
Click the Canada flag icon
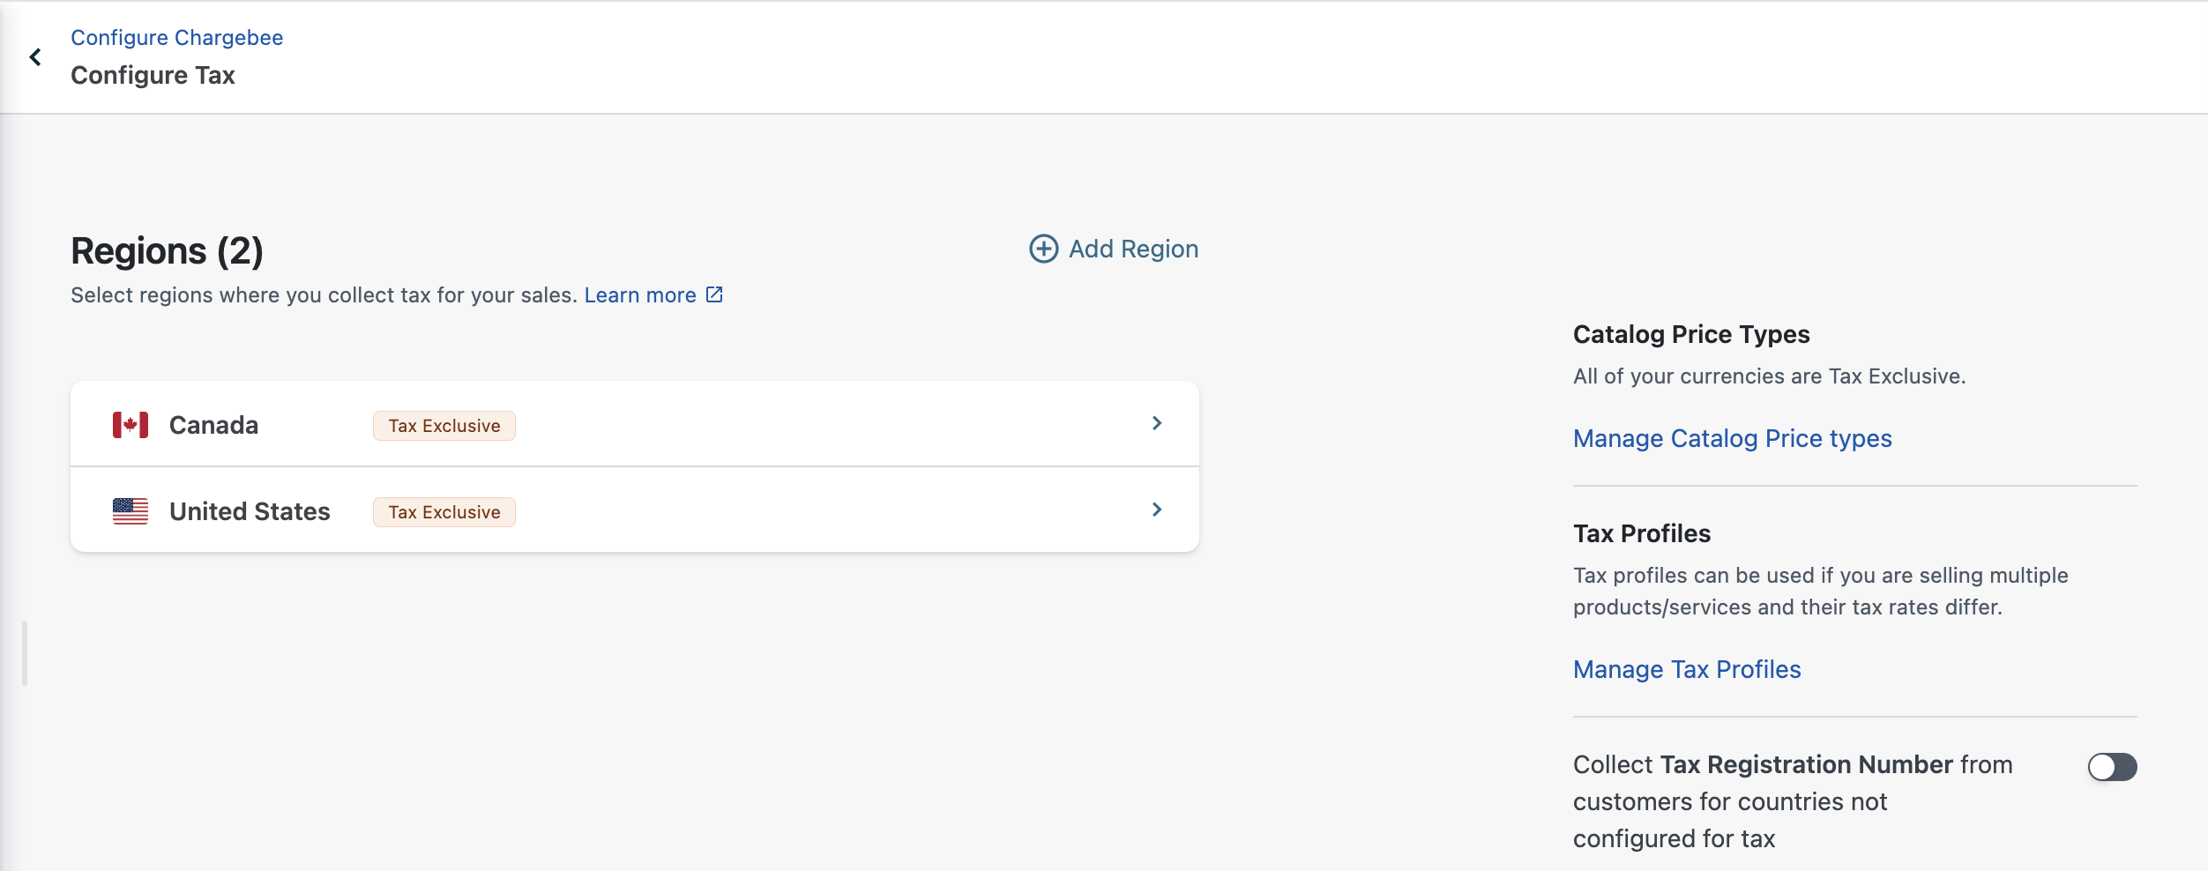[131, 425]
